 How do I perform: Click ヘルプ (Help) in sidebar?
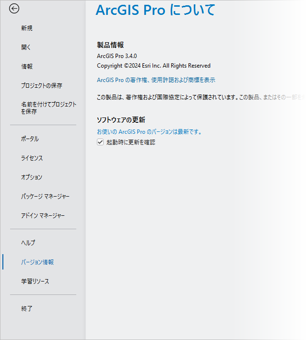28,243
